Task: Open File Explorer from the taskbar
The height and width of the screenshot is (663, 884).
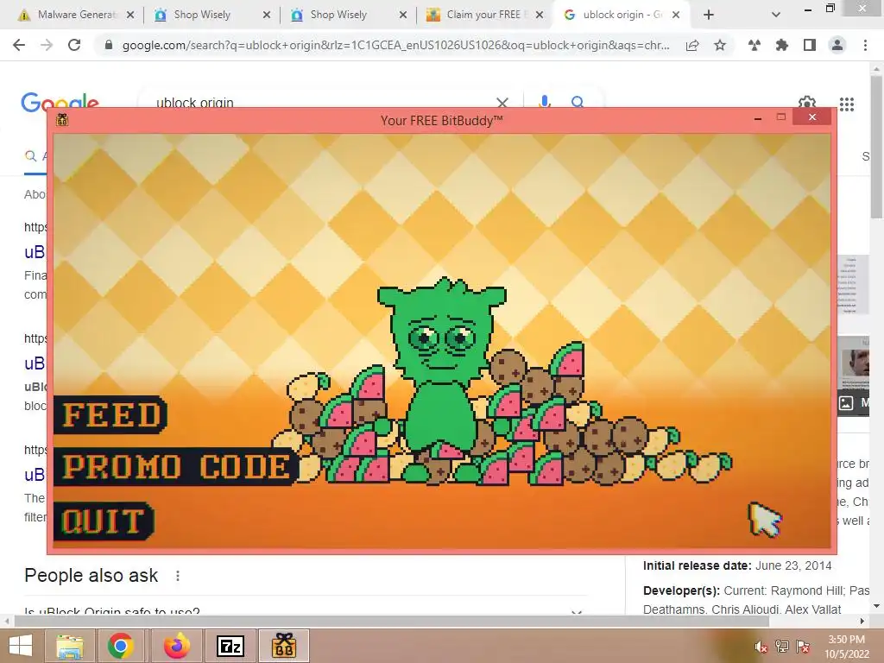Action: (70, 646)
